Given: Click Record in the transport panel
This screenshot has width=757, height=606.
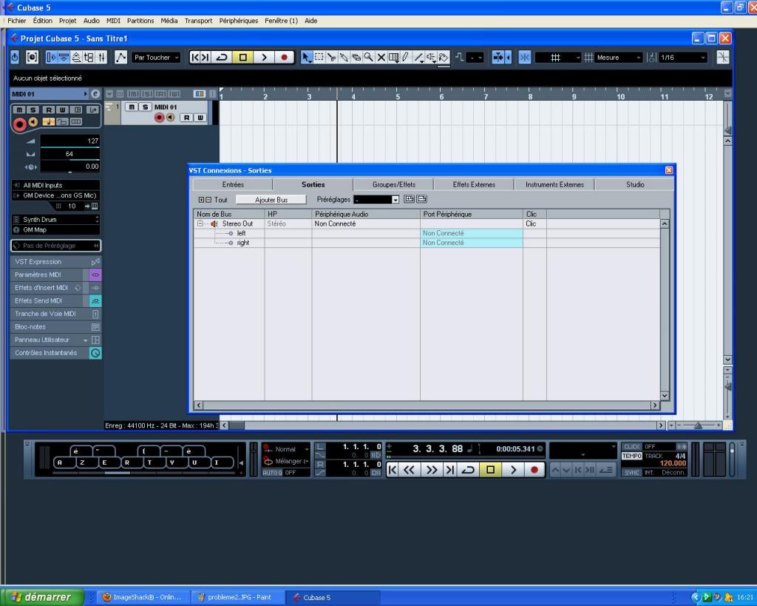Looking at the screenshot, I should pyautogui.click(x=534, y=470).
